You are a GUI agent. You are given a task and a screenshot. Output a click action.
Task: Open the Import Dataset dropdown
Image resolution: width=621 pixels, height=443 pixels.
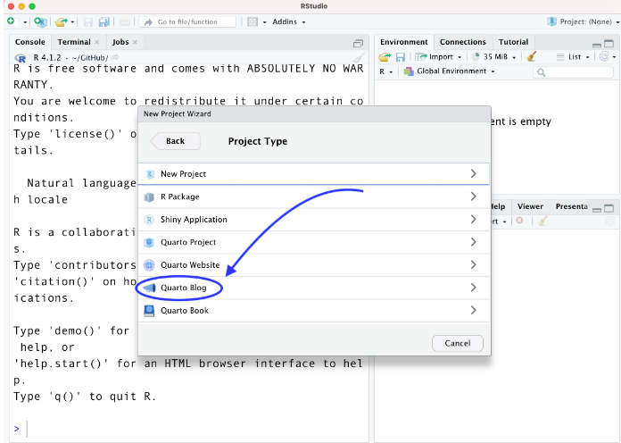point(441,56)
